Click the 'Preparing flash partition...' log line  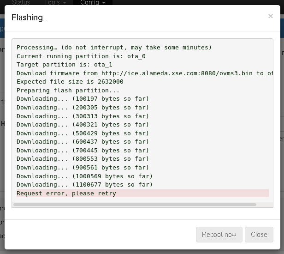tap(68, 91)
